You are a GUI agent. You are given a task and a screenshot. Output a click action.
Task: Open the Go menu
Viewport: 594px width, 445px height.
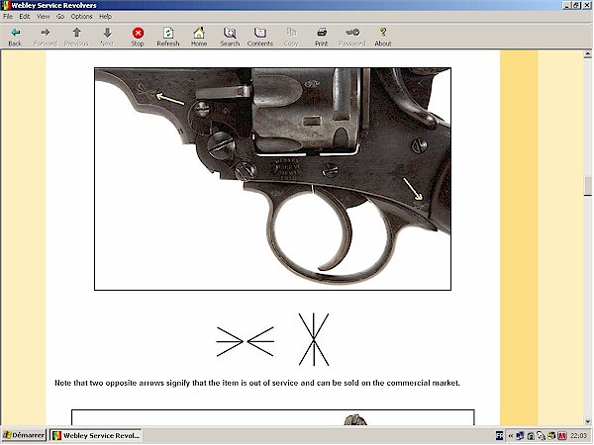(60, 16)
